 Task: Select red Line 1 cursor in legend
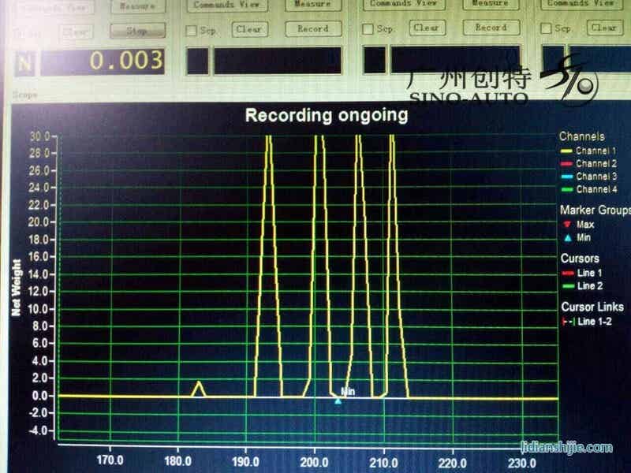[566, 273]
